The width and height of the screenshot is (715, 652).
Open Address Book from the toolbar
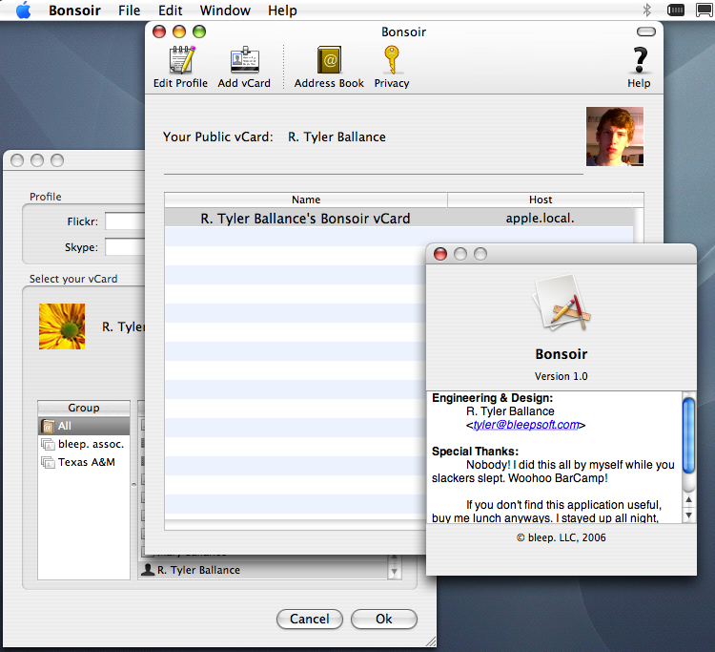329,67
